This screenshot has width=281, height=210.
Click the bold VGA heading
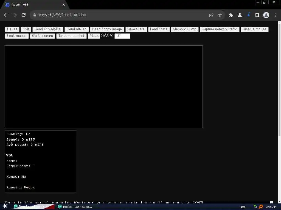[10, 155]
